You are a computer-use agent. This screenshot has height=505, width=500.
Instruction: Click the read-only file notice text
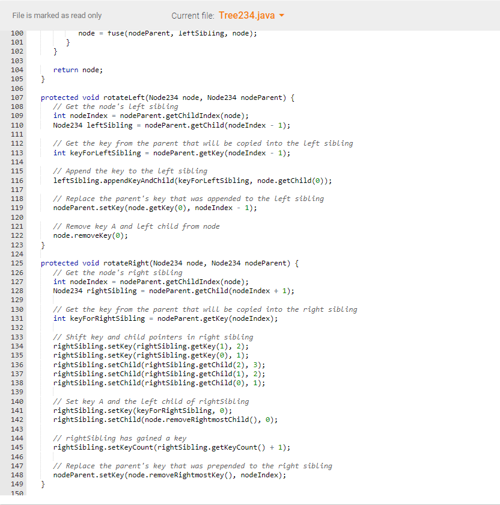(57, 15)
